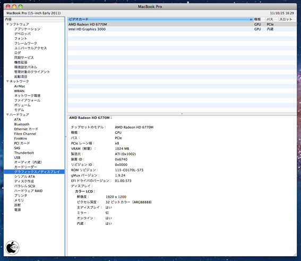Click the gMux version value 1.9.24
Viewport: 301px width, 261px height.
click(x=120, y=175)
